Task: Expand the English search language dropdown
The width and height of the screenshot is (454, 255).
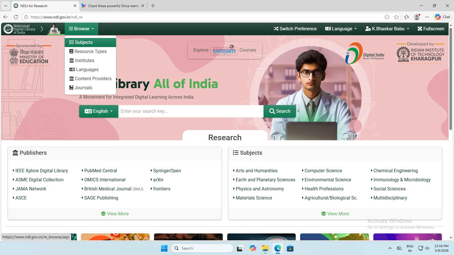Action: coord(99,111)
